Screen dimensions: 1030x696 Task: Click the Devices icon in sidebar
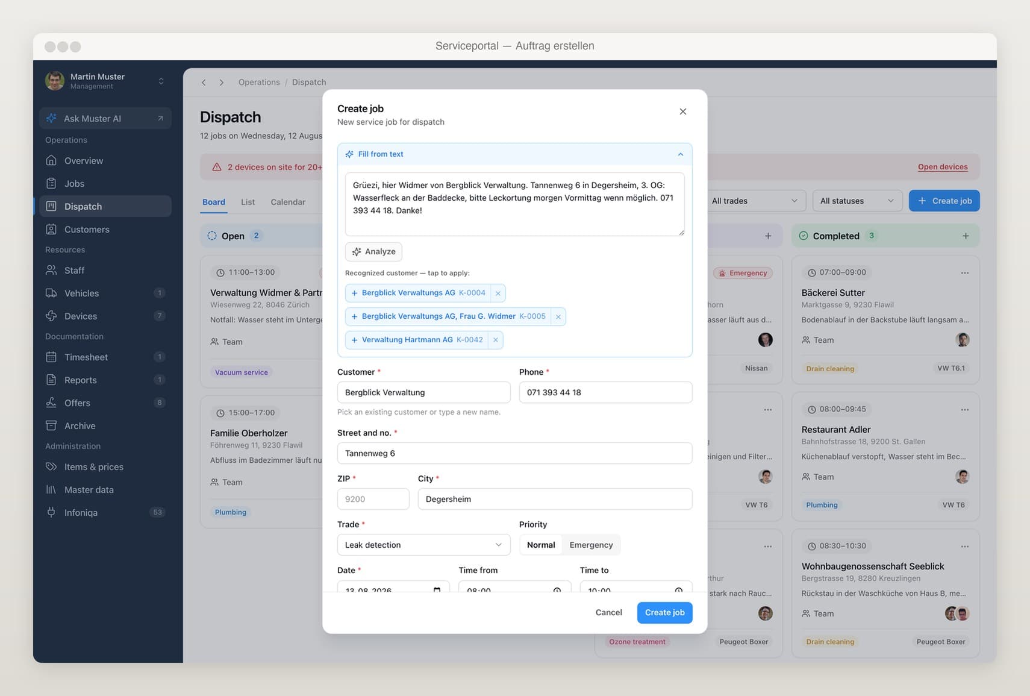51,316
